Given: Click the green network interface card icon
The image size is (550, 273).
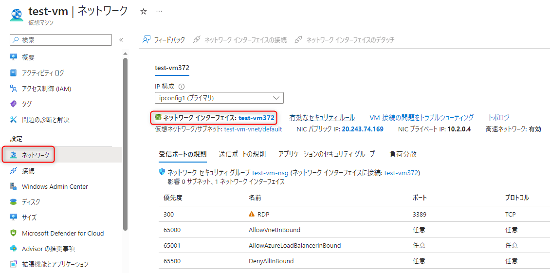Looking at the screenshot, I should tap(158, 117).
